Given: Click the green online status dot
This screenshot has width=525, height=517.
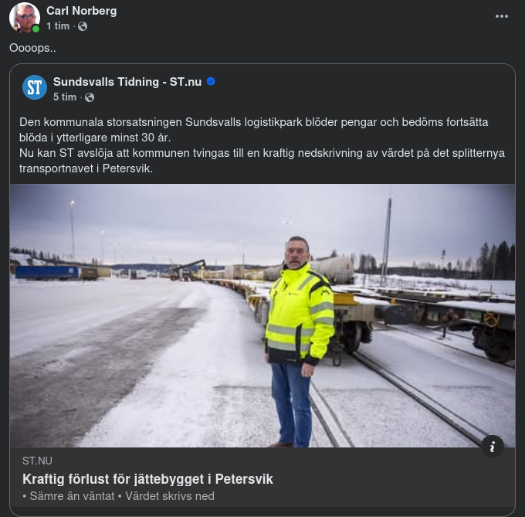Looking at the screenshot, I should click(36, 29).
